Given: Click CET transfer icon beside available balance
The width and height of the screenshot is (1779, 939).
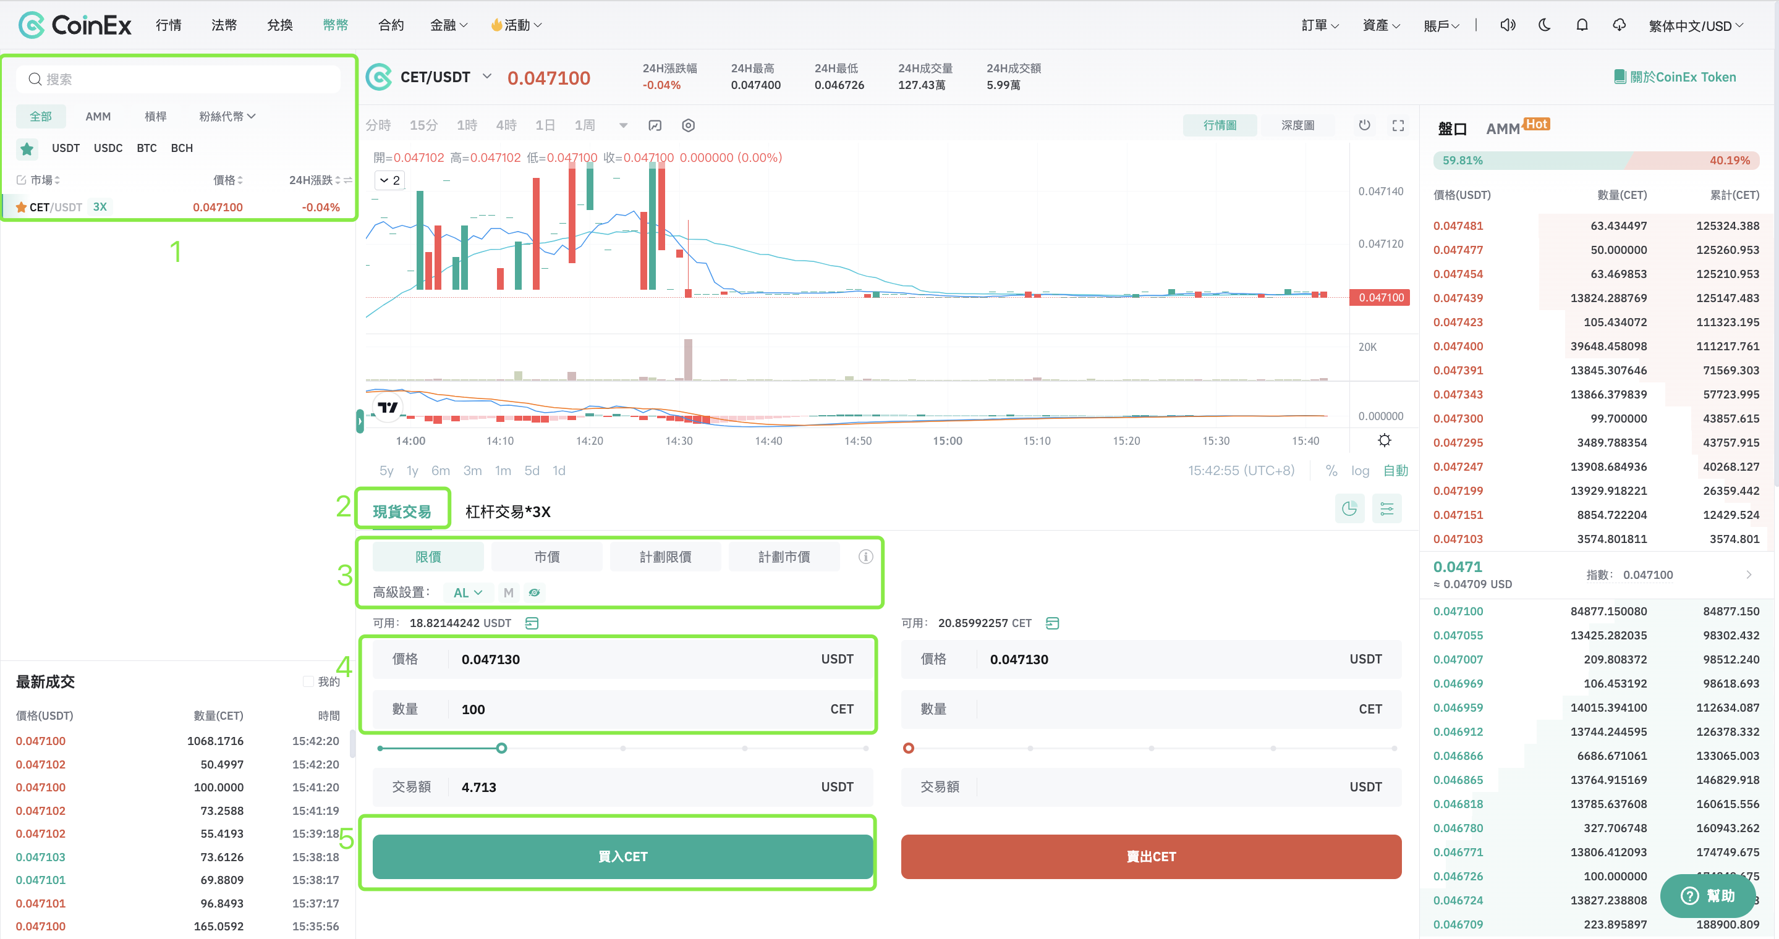Looking at the screenshot, I should pos(1052,623).
